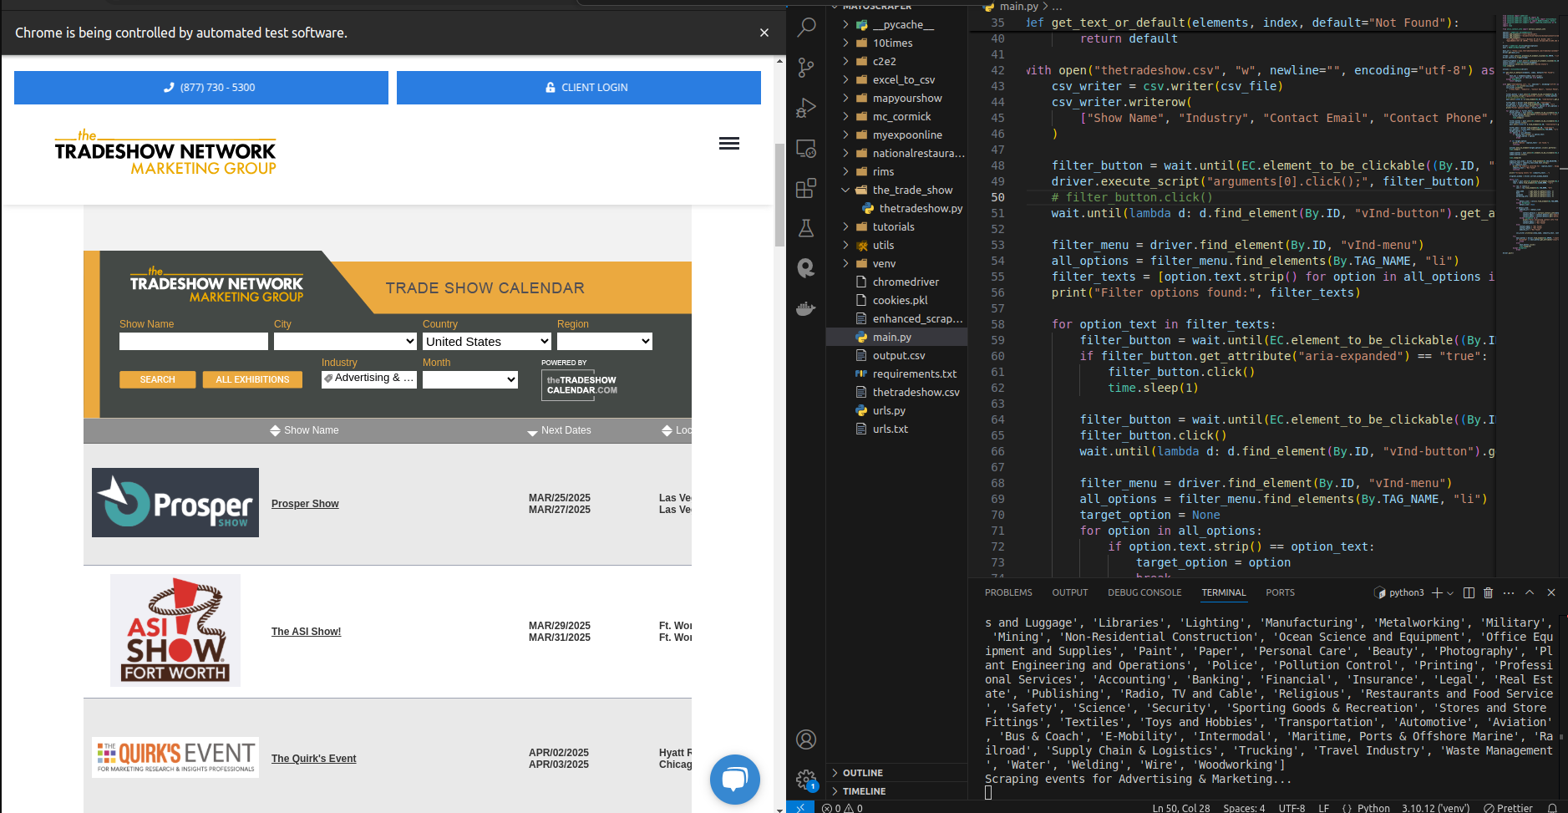
Task: Click hamburger menu on Tradeshow Network site
Action: coord(729,144)
